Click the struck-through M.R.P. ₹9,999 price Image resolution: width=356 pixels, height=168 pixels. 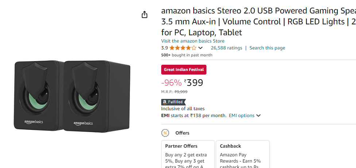pyautogui.click(x=181, y=92)
